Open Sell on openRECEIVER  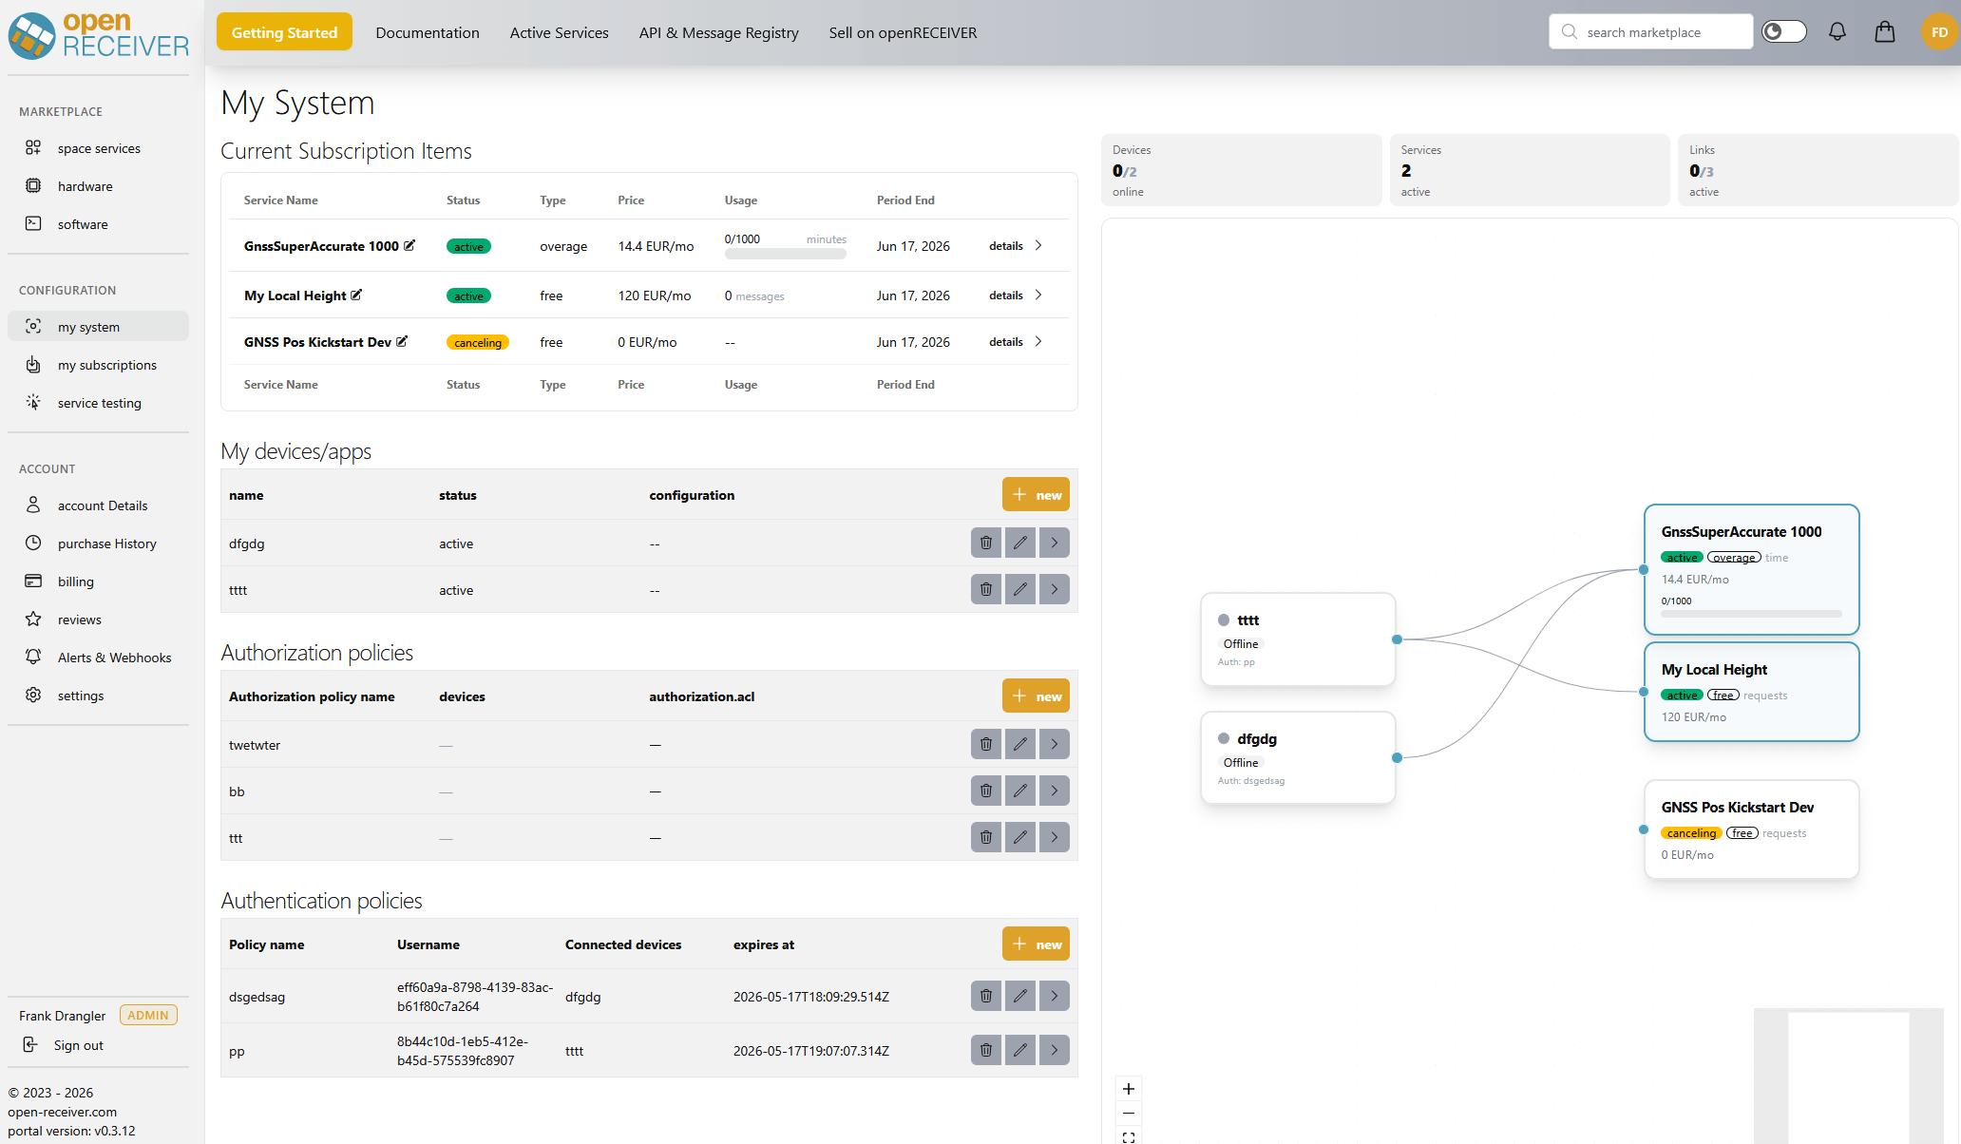[903, 32]
